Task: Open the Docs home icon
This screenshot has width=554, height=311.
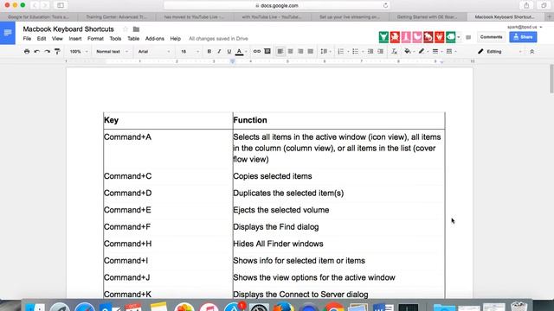Action: click(8, 33)
